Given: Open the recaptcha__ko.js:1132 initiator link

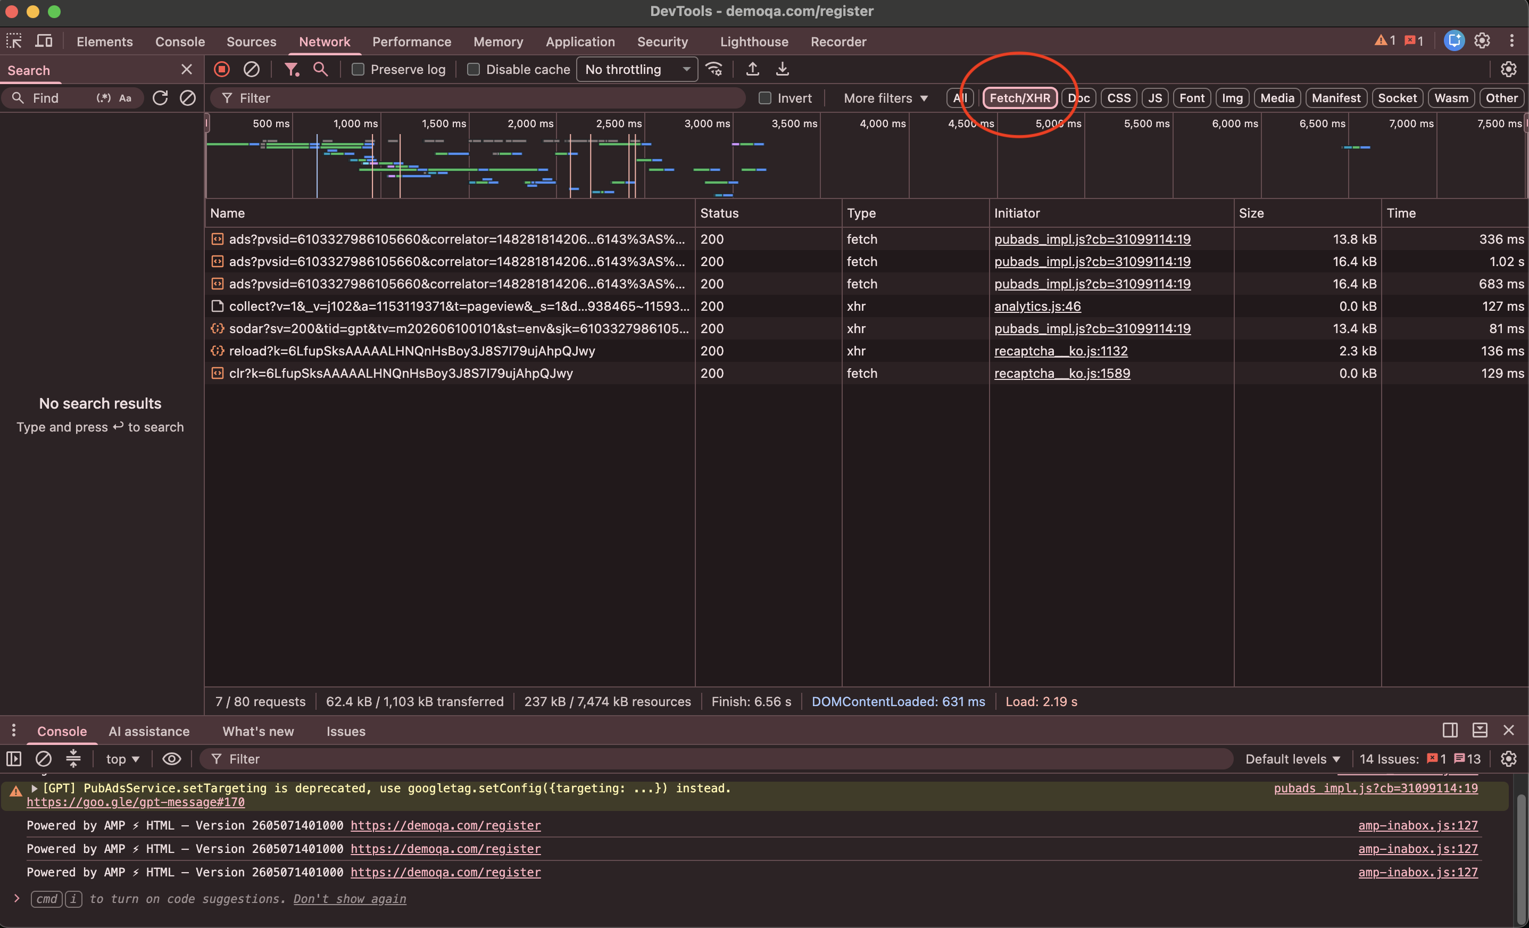Looking at the screenshot, I should [1060, 351].
